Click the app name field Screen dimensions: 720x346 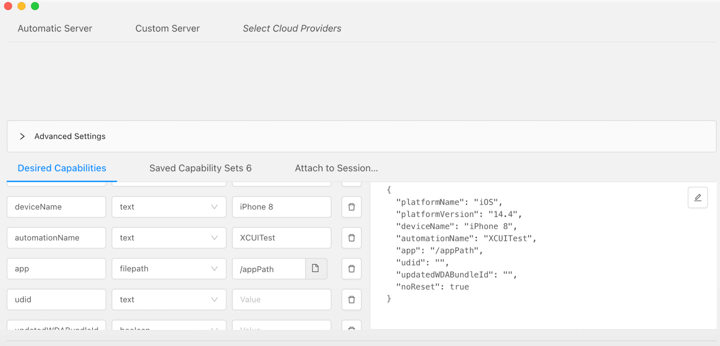(x=56, y=269)
